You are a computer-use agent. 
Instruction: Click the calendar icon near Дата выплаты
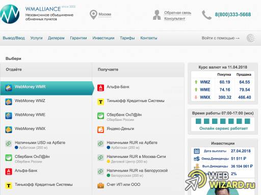click(197, 151)
